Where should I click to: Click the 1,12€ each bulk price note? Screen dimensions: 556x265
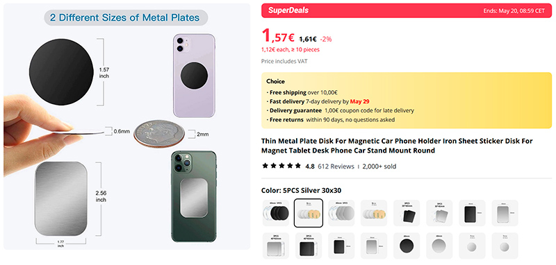291,49
